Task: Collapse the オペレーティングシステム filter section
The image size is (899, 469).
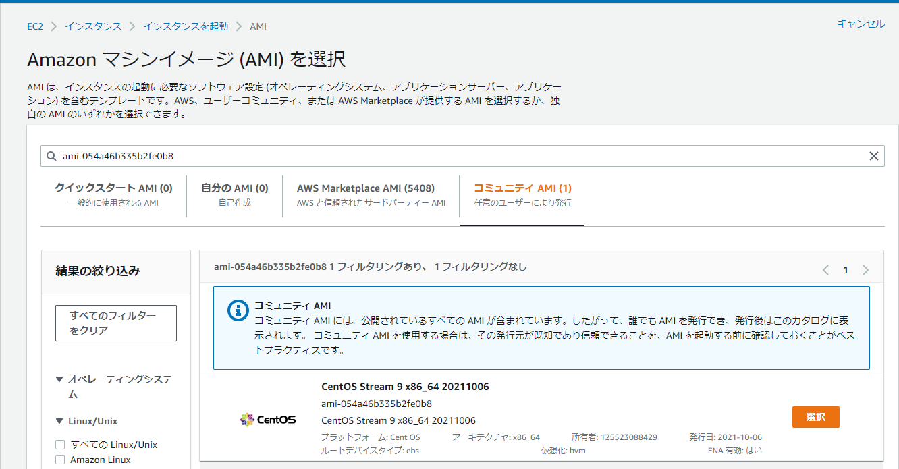Action: point(59,379)
